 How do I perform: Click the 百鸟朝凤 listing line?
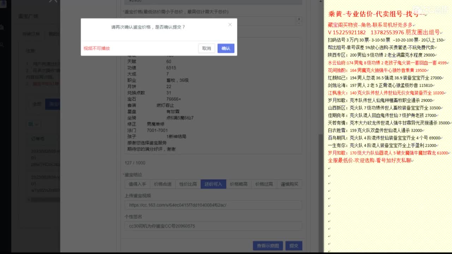pyautogui.click(x=385, y=138)
